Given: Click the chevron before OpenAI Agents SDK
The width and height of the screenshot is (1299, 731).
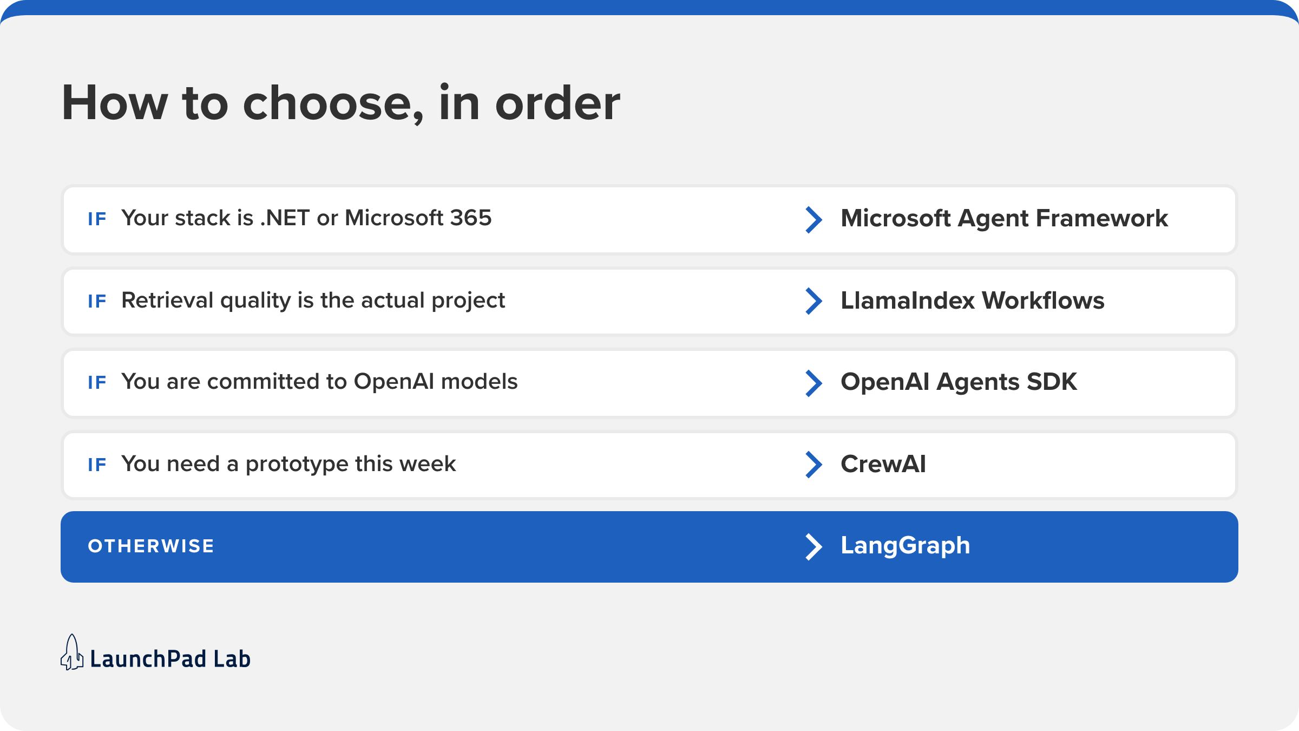Looking at the screenshot, I should [813, 383].
